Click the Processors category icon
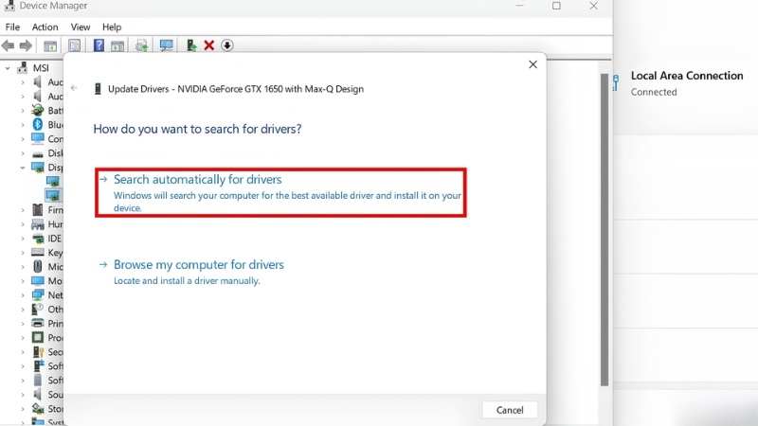 [x=38, y=337]
